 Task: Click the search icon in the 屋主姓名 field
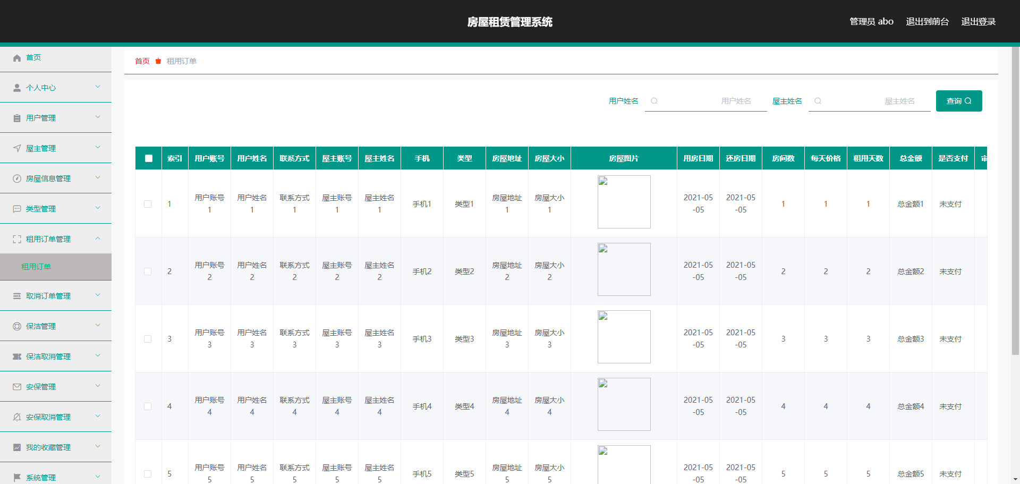pyautogui.click(x=818, y=101)
